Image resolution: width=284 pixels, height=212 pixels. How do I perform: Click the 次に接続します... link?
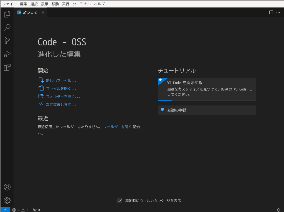(57, 104)
